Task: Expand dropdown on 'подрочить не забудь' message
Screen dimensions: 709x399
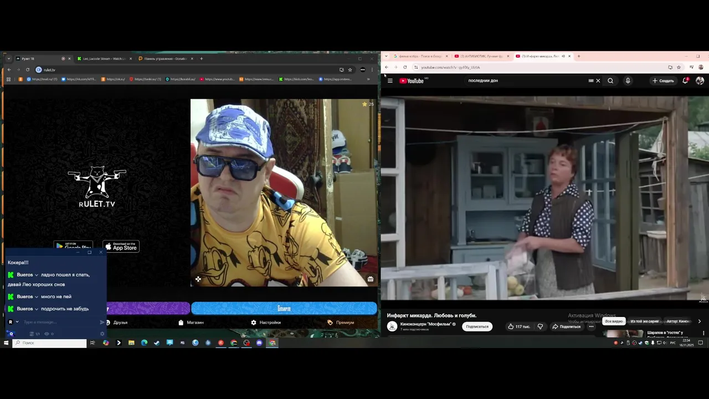Action: (x=37, y=309)
